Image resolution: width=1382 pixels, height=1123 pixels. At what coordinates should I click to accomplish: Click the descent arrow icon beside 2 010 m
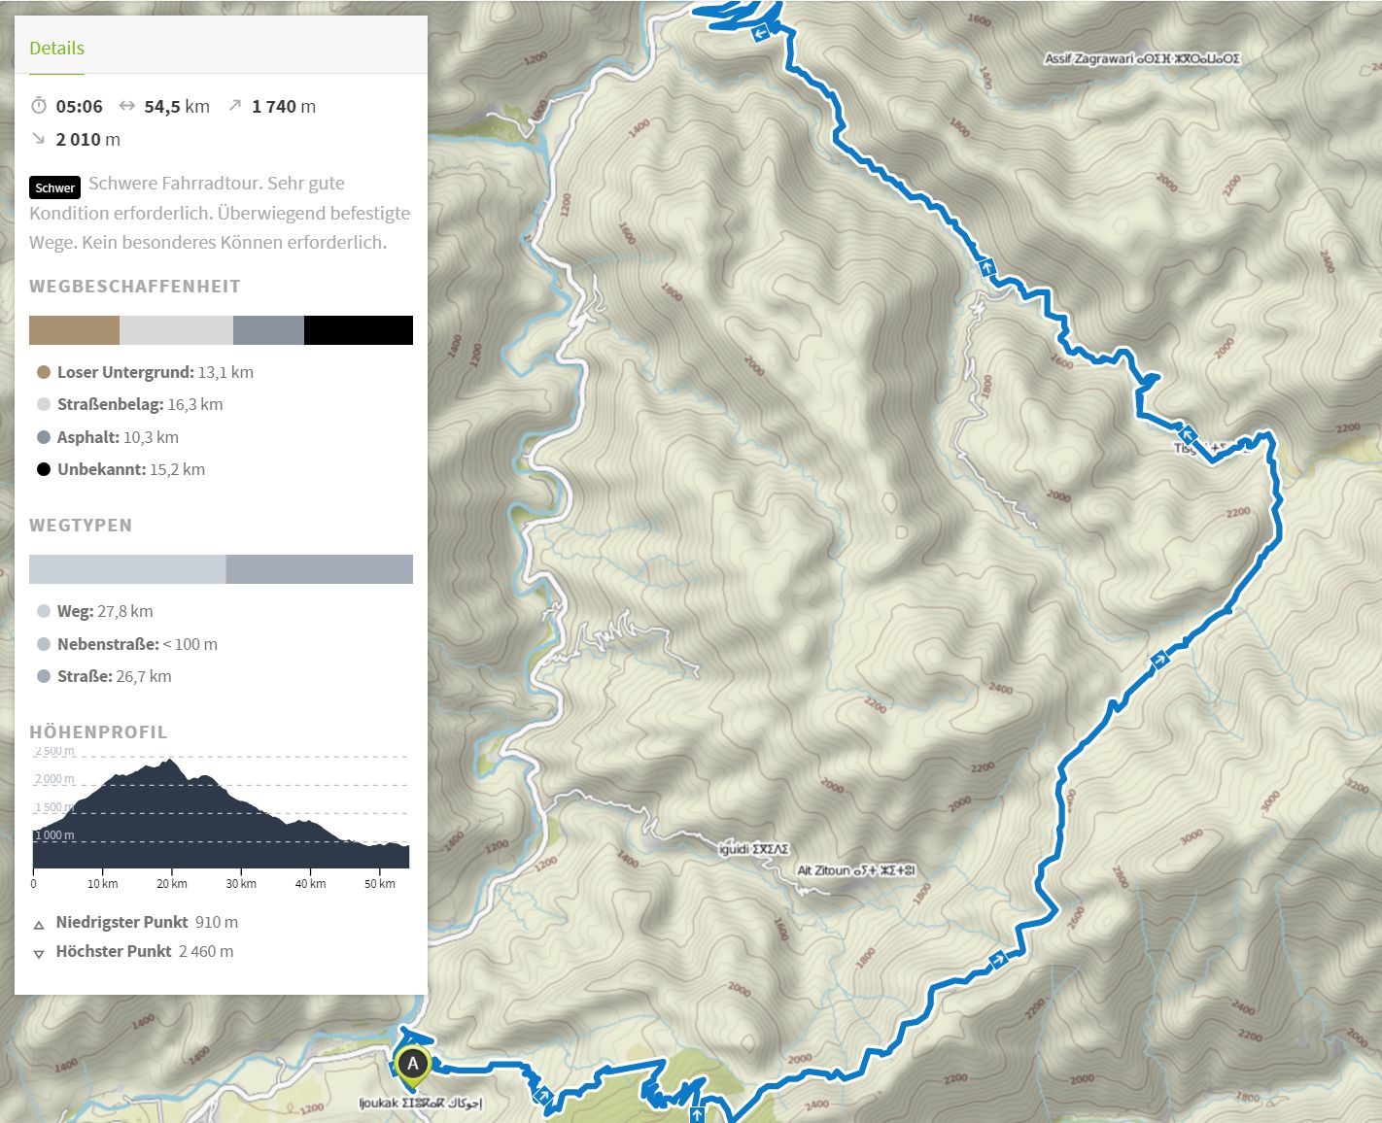(39, 139)
